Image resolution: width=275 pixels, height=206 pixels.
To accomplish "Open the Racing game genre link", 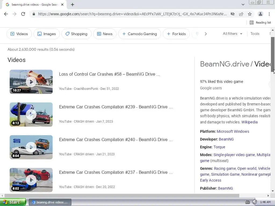I will click(x=225, y=168).
